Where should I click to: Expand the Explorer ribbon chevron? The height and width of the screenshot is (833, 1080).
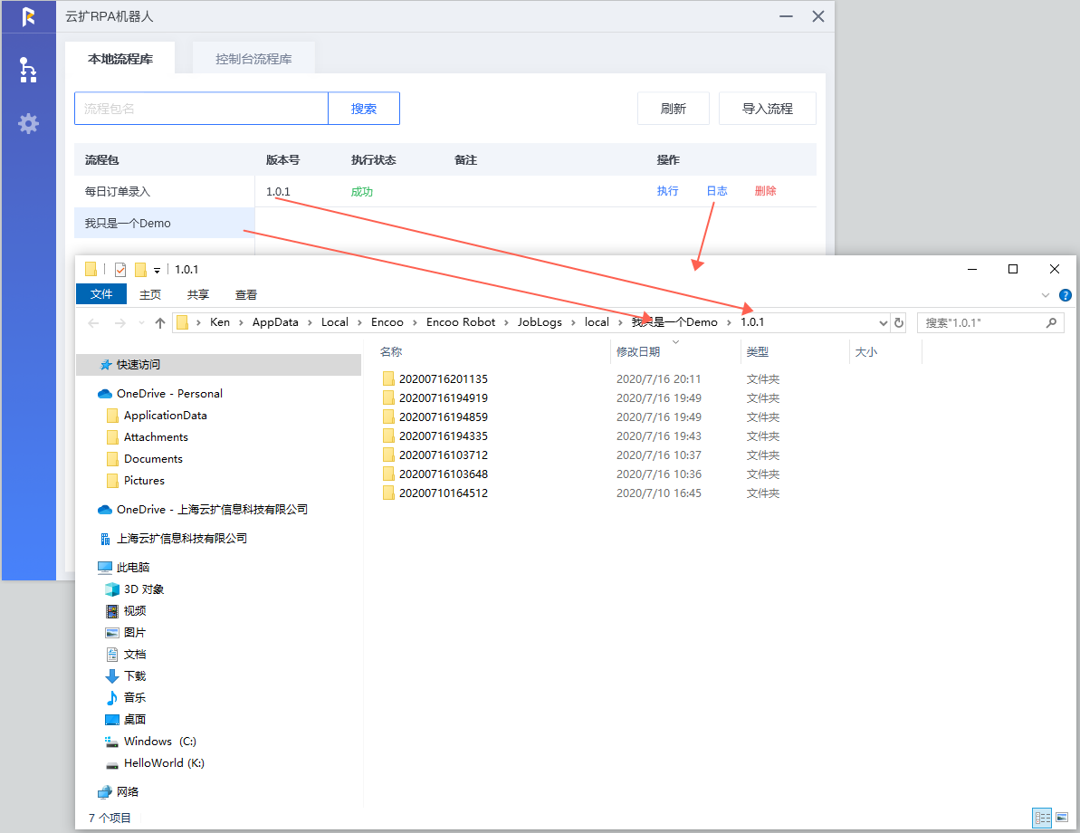[1045, 295]
